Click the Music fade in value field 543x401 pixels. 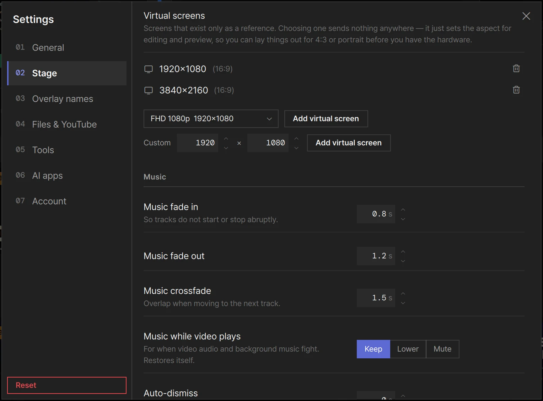376,214
